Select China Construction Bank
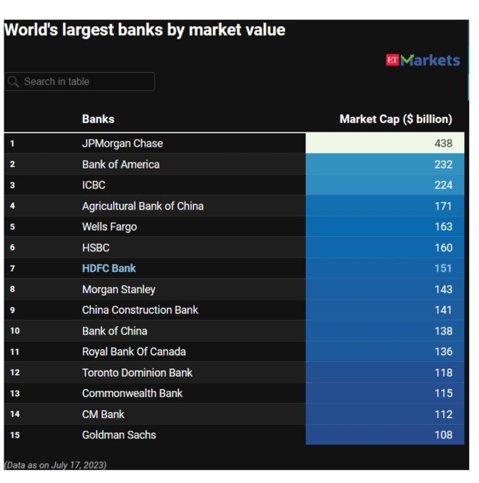479x483 pixels. click(140, 310)
